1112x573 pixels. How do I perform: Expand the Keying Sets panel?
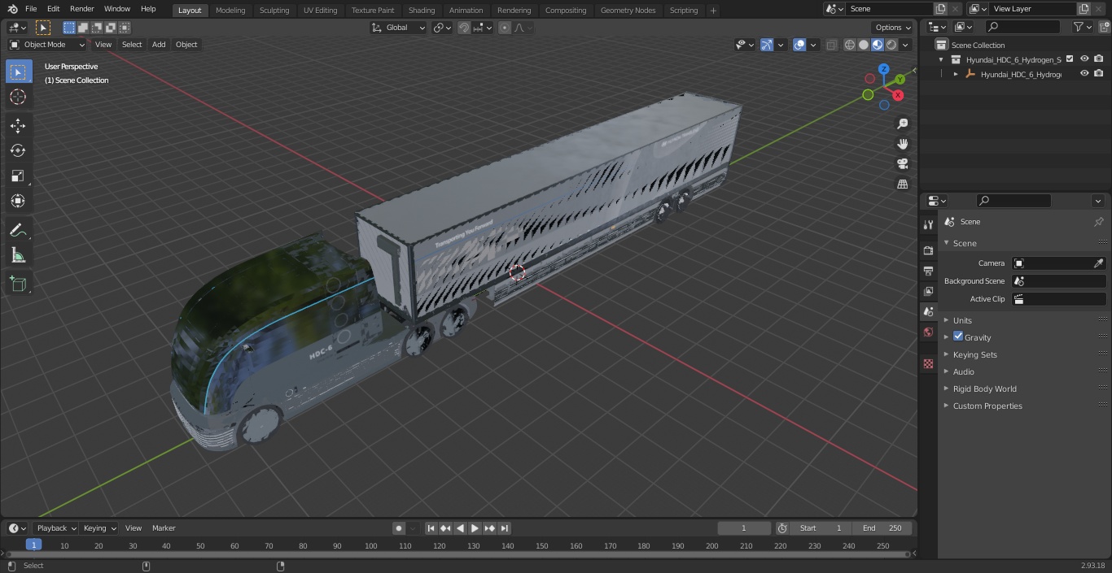[974, 354]
